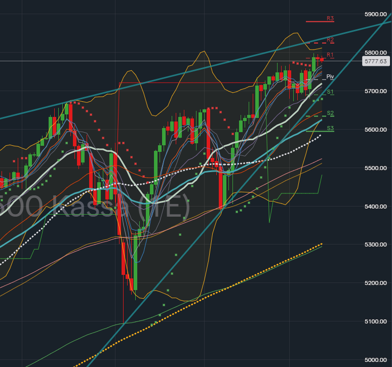Click the solid red R3 level line
392x367 pixels.
click(320, 22)
